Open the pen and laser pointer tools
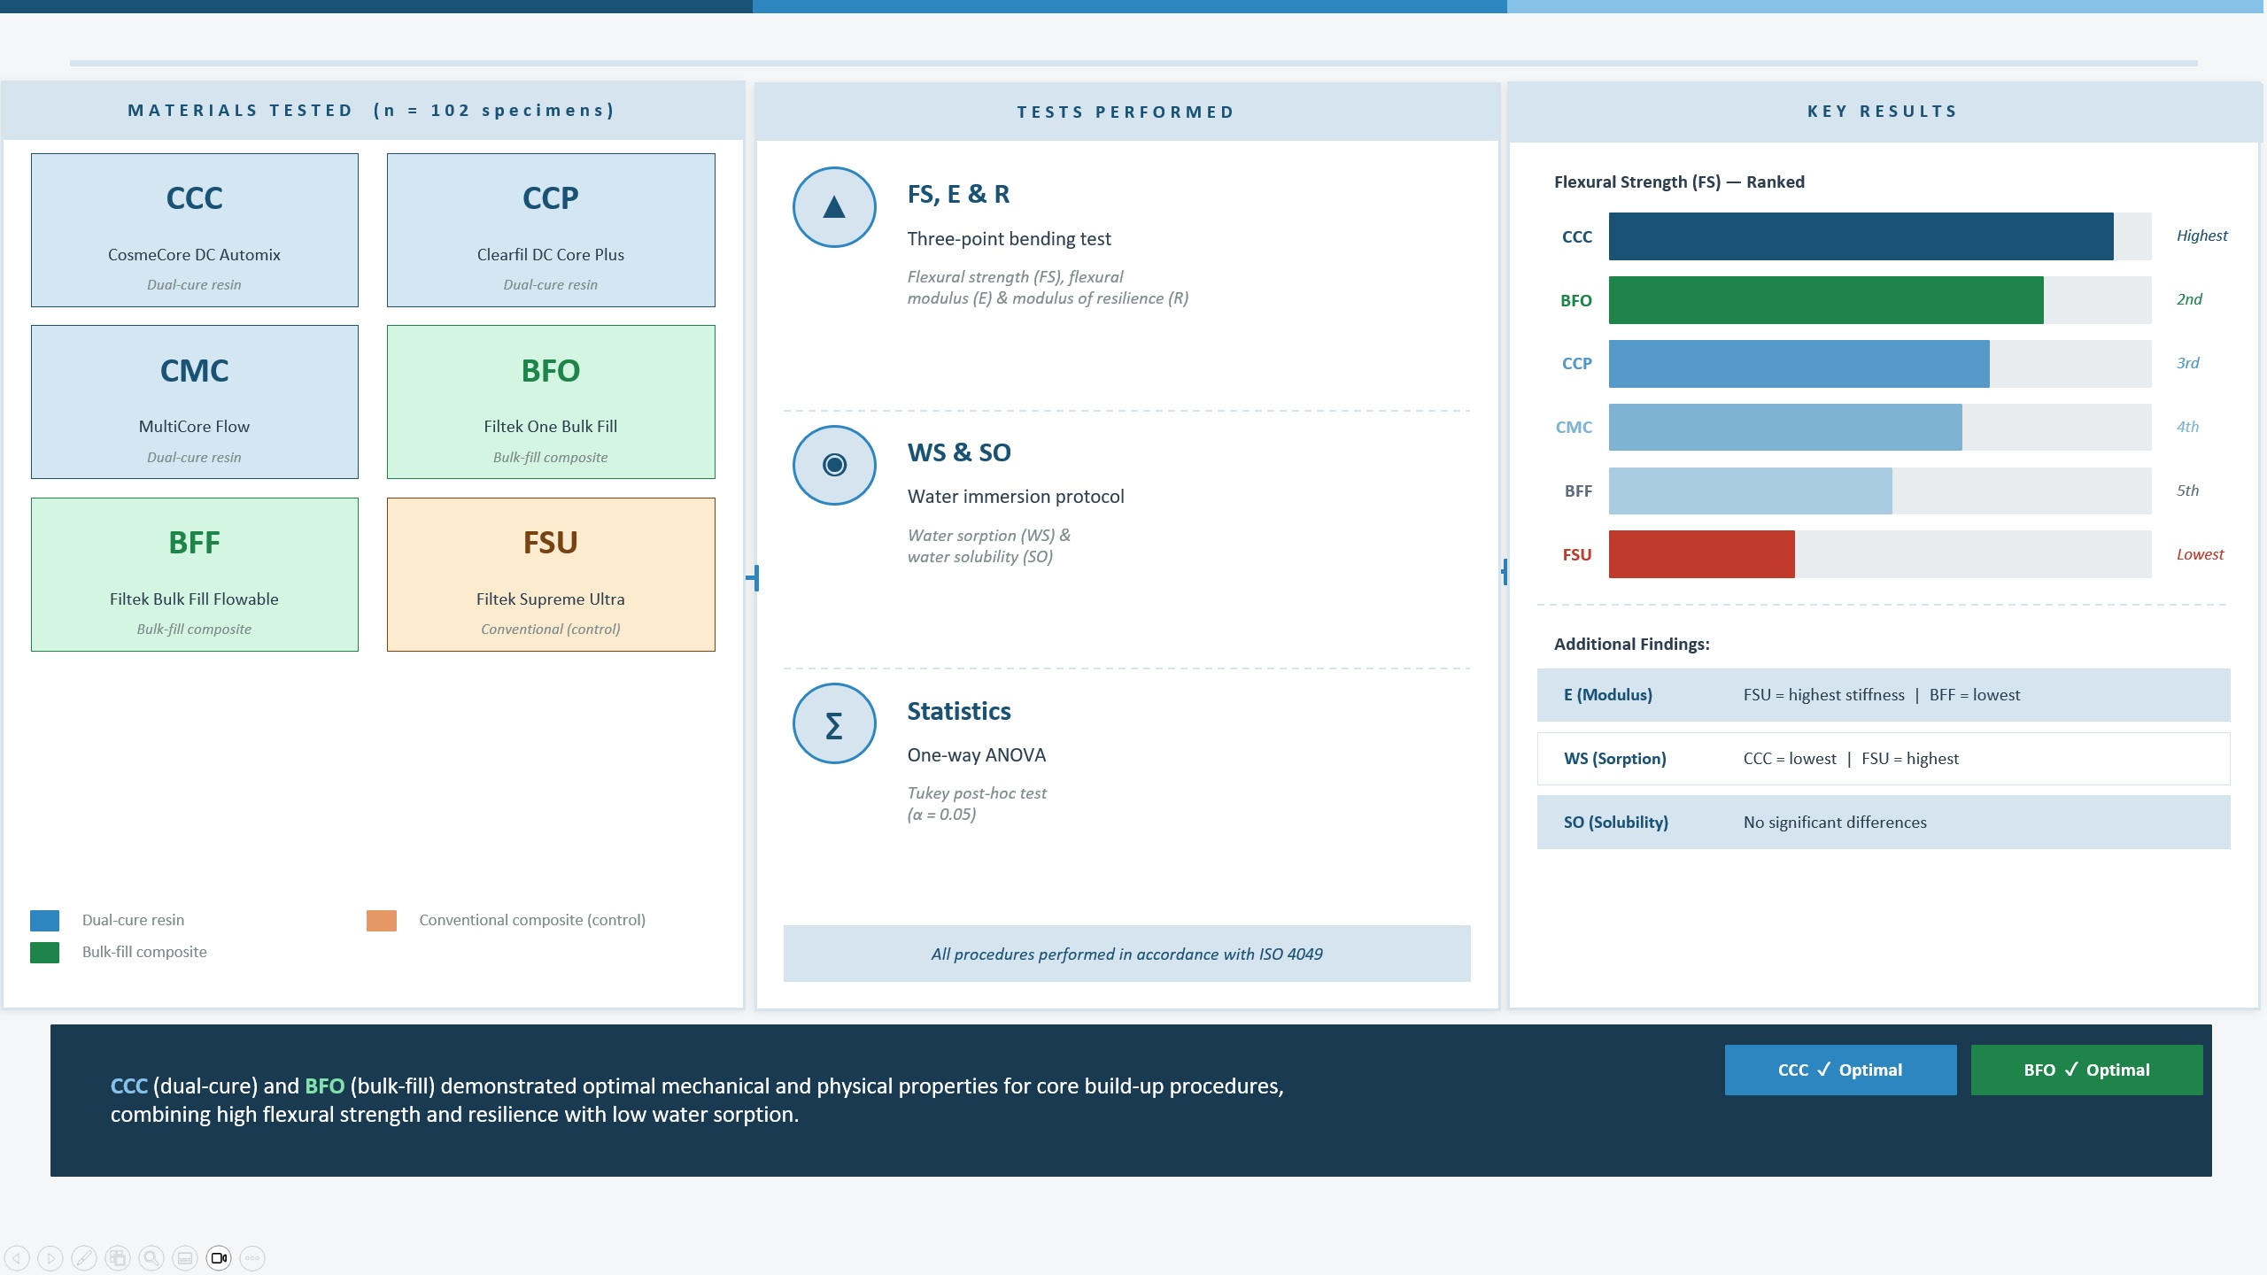This screenshot has width=2267, height=1275. pyautogui.click(x=84, y=1257)
